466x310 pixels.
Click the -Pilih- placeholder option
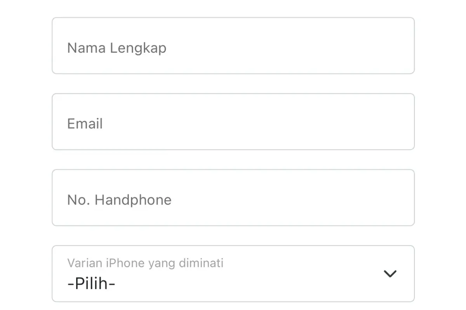[91, 284]
